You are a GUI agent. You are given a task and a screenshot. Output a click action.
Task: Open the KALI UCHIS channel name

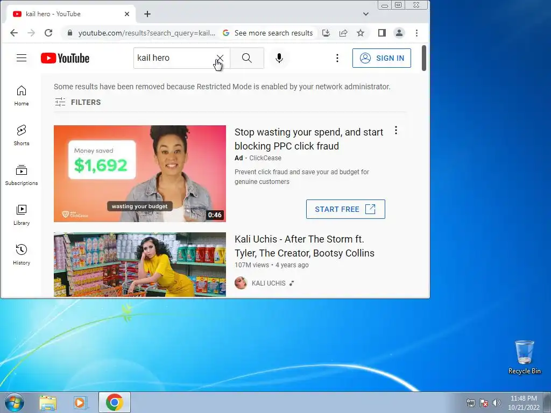269,283
